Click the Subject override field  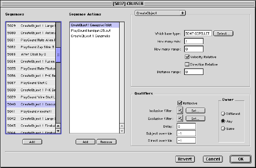(186, 133)
